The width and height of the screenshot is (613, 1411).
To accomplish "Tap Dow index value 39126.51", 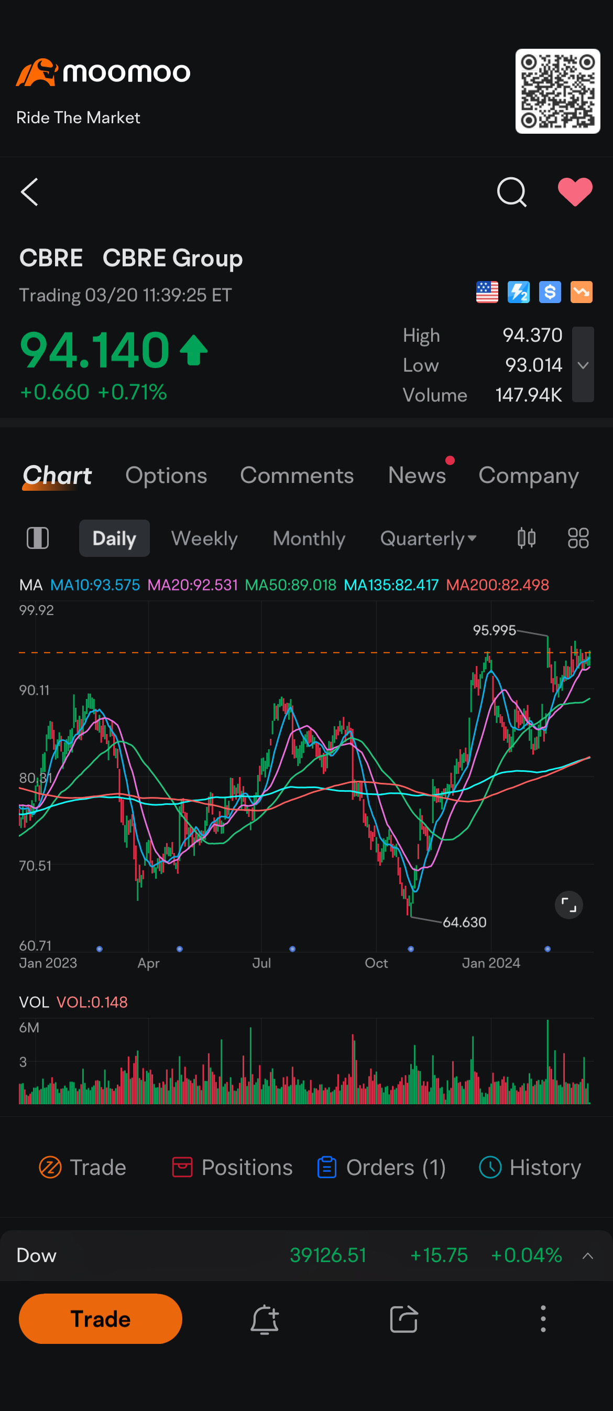I will [328, 1255].
